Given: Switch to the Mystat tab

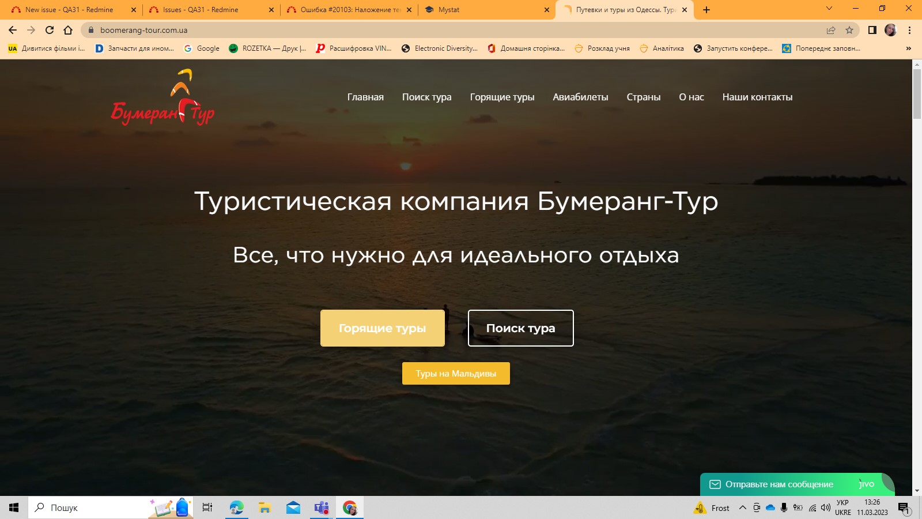Looking at the screenshot, I should tap(484, 10).
